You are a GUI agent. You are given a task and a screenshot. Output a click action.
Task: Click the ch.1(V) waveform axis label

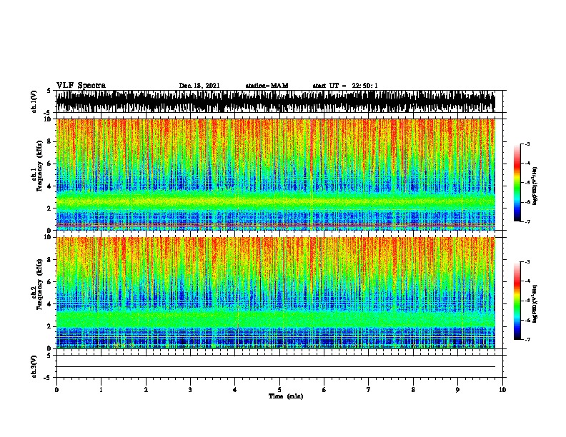(34, 101)
